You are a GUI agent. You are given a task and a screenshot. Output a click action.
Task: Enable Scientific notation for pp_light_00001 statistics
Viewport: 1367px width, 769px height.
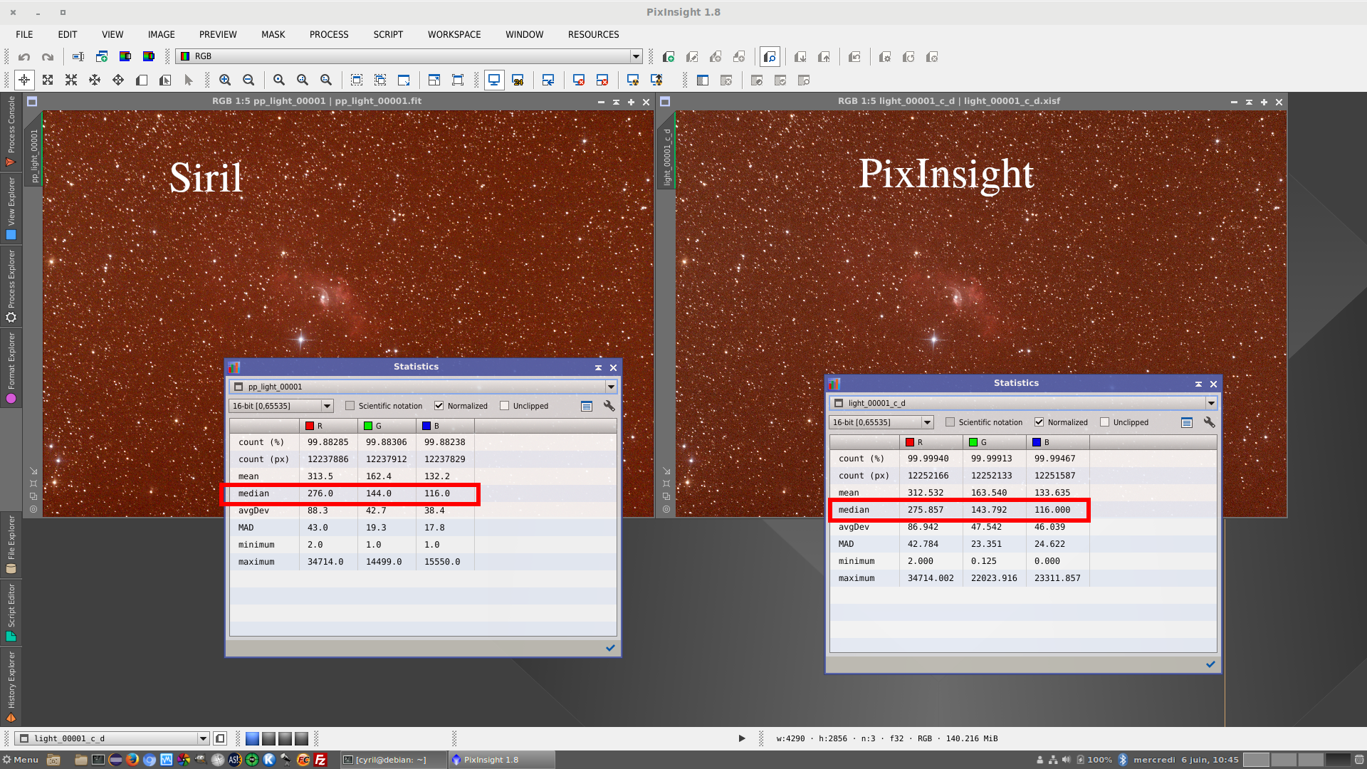[x=350, y=406]
